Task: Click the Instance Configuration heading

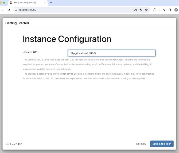Action: click(x=67, y=39)
